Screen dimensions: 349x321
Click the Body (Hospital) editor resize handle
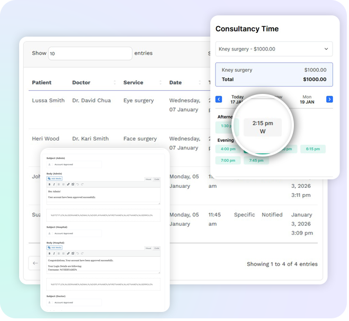[159, 272]
